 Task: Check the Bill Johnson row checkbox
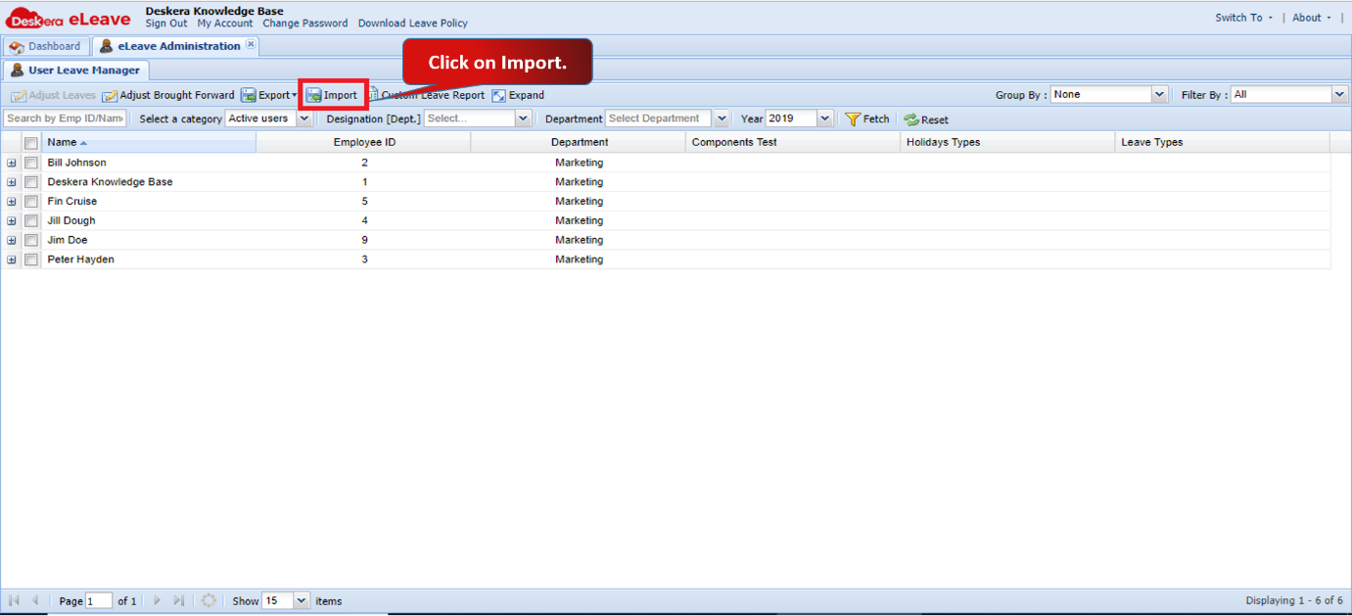pos(31,163)
